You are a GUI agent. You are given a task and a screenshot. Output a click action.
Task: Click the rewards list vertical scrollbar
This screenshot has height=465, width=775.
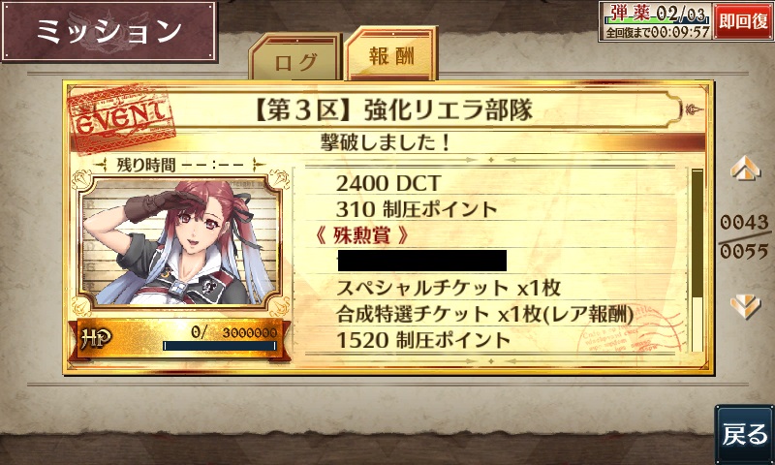pos(697,261)
